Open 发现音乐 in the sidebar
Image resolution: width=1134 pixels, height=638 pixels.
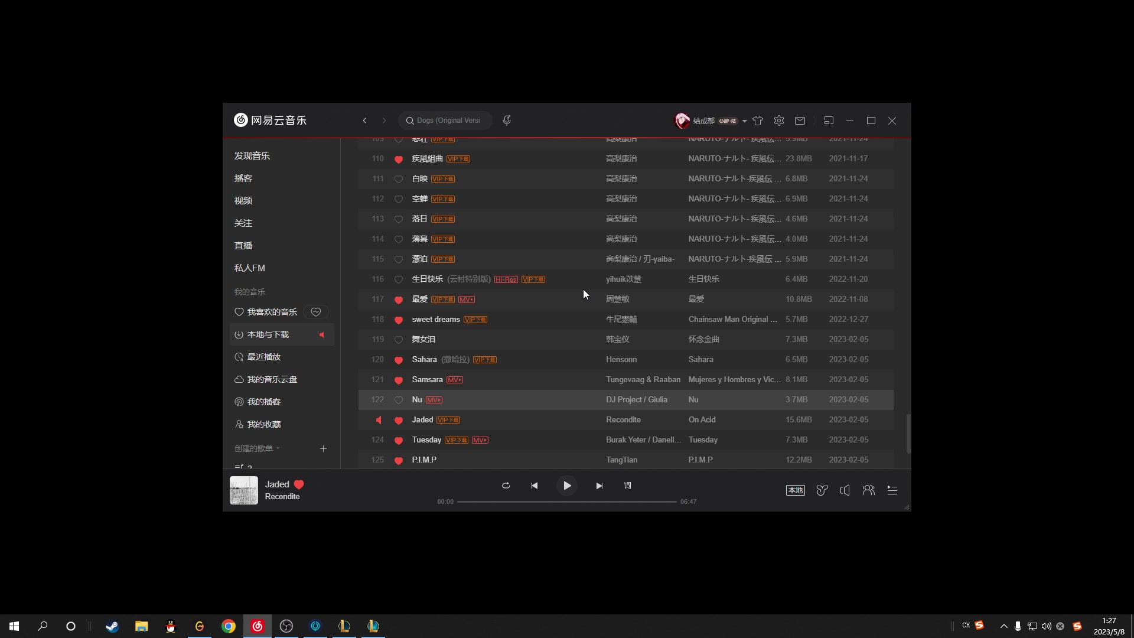tap(252, 155)
